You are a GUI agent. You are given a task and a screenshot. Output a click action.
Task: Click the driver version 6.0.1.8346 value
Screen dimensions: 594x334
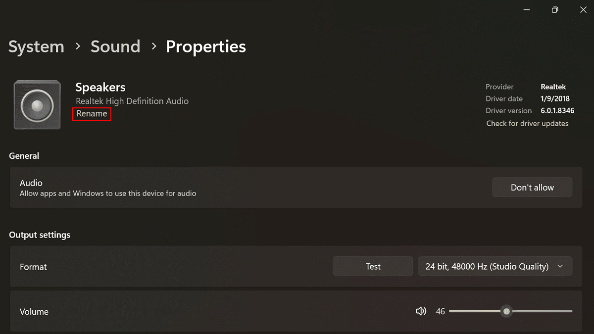(557, 111)
